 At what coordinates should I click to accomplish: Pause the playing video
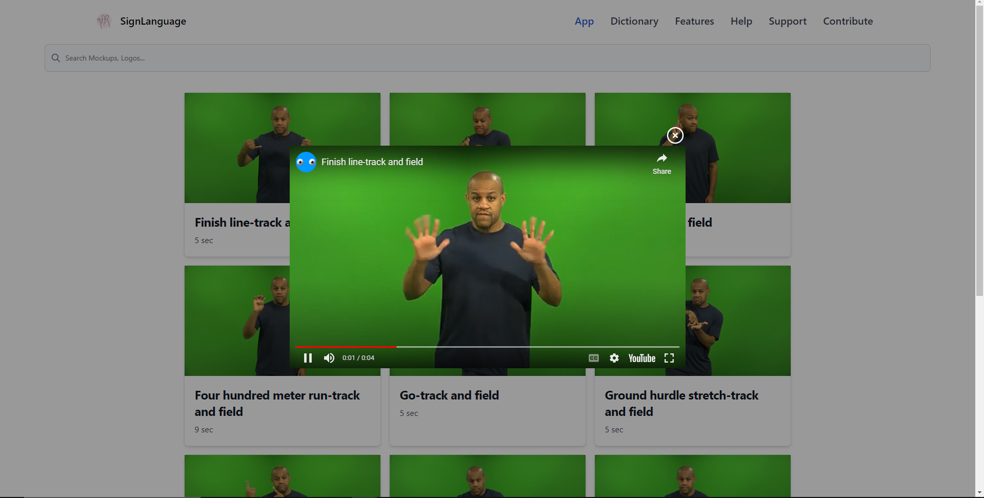(x=308, y=358)
